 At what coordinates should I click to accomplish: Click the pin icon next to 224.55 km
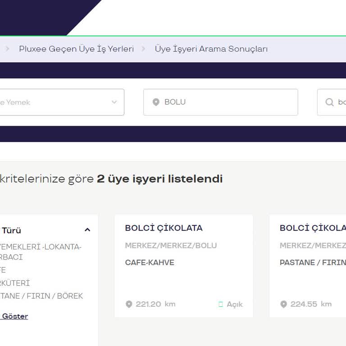[x=283, y=304]
